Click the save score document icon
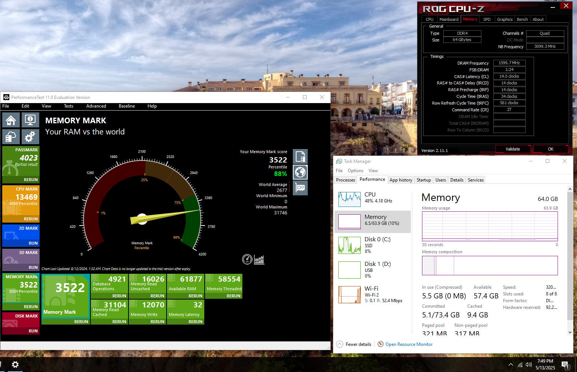 pyautogui.click(x=300, y=157)
